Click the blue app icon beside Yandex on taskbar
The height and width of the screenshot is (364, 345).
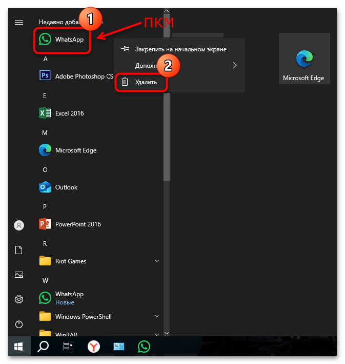pos(119,347)
